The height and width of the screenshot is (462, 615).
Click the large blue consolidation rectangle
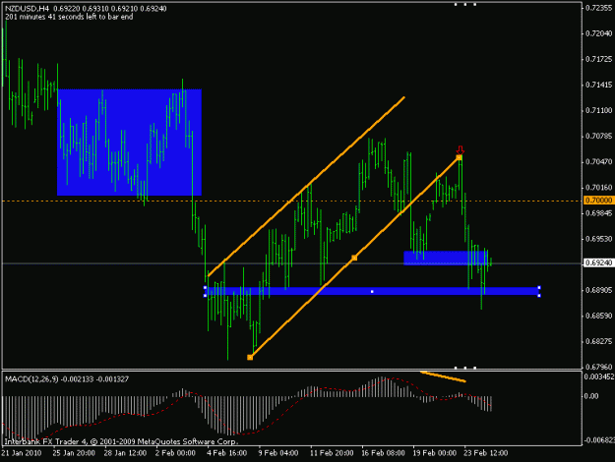coord(129,143)
